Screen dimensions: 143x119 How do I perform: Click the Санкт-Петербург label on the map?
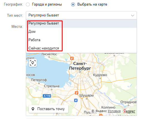pyautogui.click(x=80, y=66)
